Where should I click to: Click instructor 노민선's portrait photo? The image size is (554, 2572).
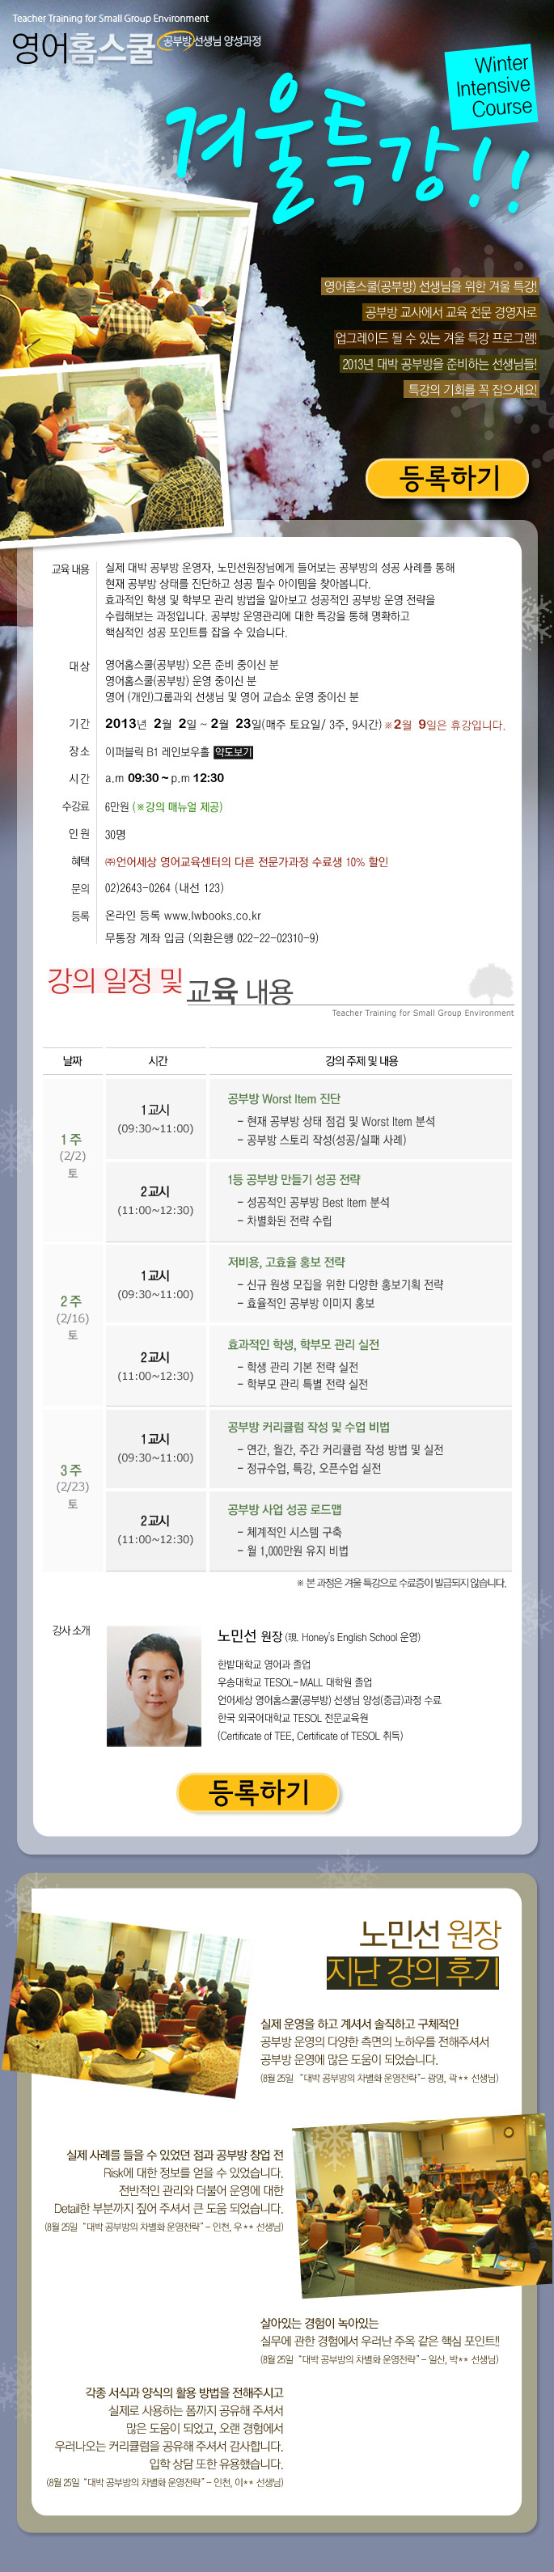tap(154, 1686)
